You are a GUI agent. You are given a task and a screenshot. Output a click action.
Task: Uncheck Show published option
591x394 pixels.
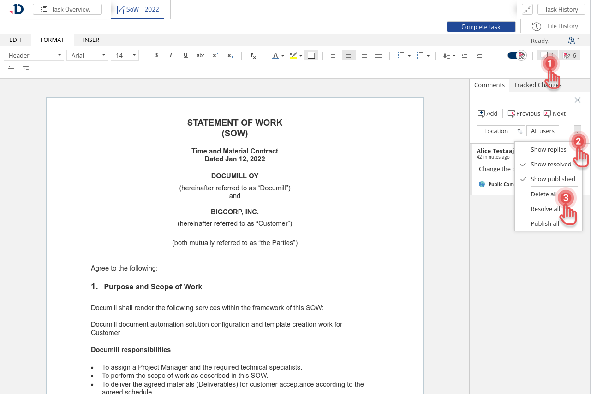552,179
